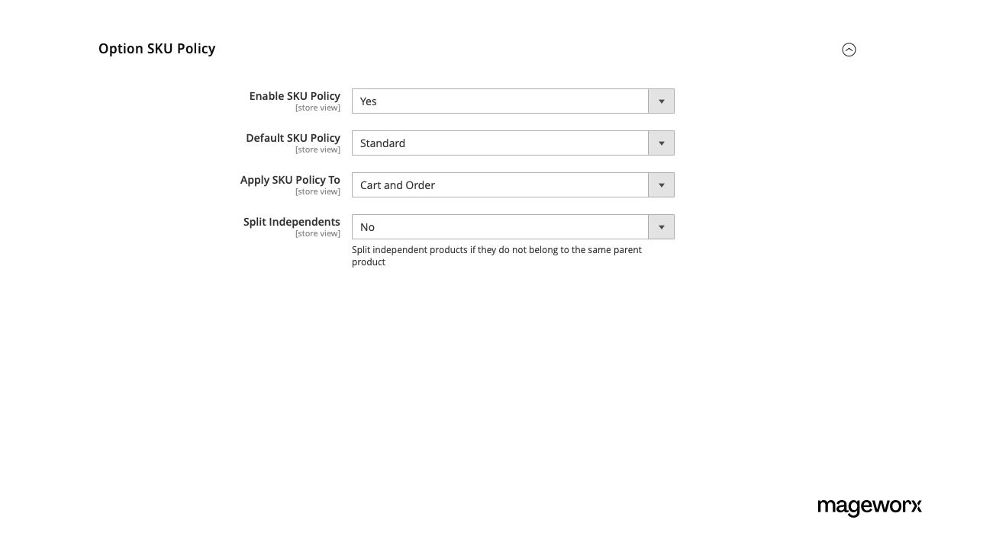Screen dimensions: 983x555
Task: Click the [store view] link beside Split Independents
Action: [317, 233]
